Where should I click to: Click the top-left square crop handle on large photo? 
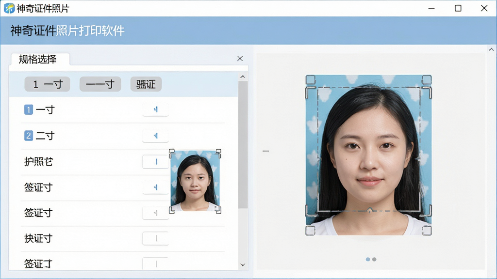click(x=310, y=79)
